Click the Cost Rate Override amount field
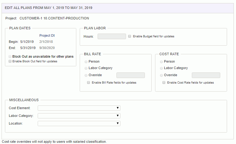Screen dimensions: 236x144 tap(206, 75)
